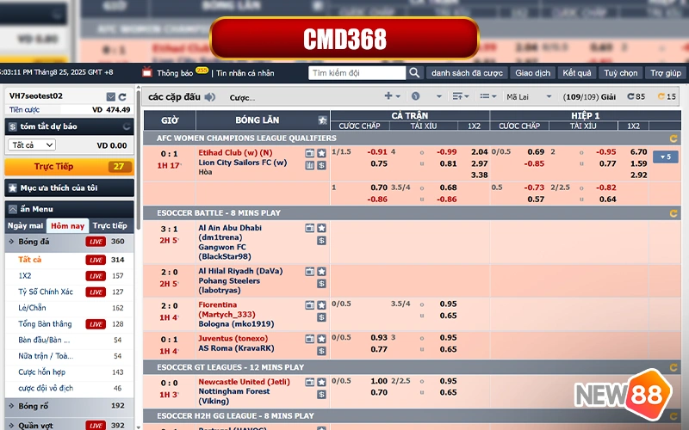The image size is (689, 430).
Task: Open the Tuỳ chọn menu
Action: (620, 73)
